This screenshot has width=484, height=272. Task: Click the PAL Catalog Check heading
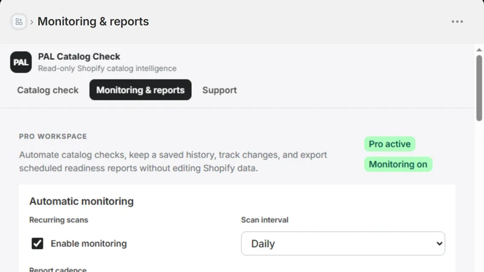coord(79,56)
